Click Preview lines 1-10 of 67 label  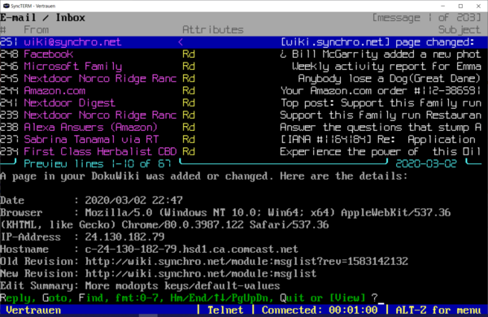(x=98, y=163)
